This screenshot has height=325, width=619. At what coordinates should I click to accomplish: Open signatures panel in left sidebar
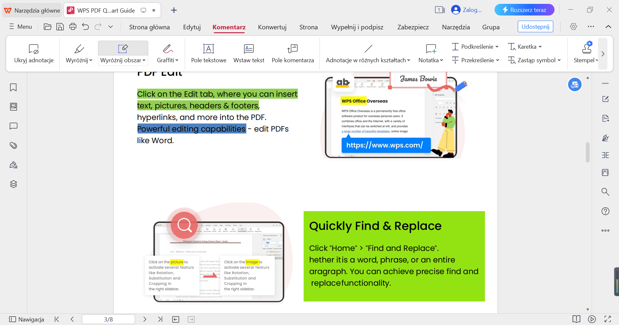click(x=13, y=165)
